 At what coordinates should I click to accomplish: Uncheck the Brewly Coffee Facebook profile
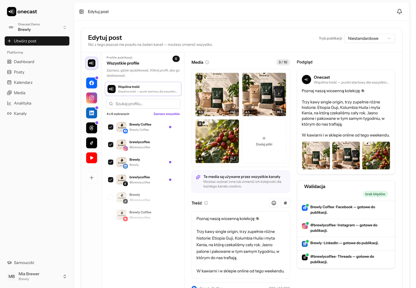tap(111, 127)
